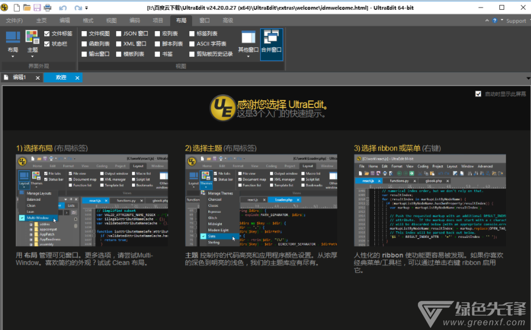Click the 视图 ribbon group label below checkboxes
Screen dimensions: 531x330
click(181, 66)
